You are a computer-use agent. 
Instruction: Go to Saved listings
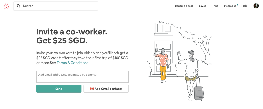pos(202,6)
